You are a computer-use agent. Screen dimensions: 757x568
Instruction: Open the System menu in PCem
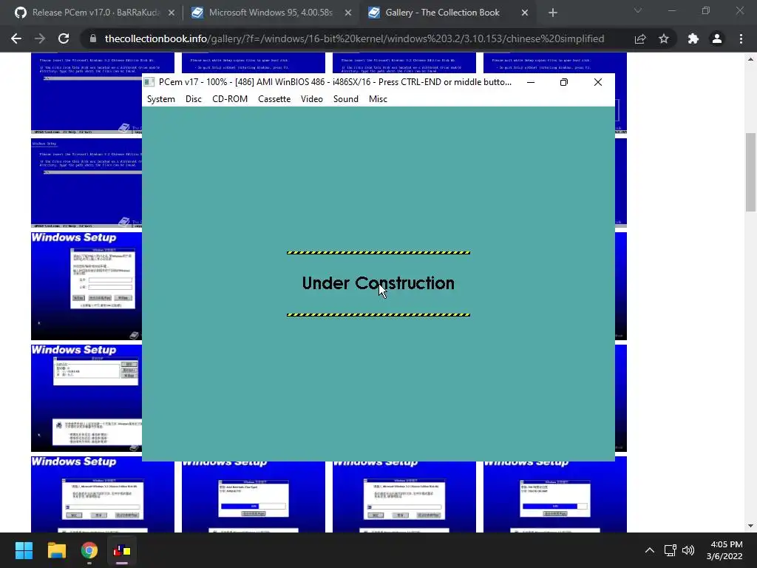[x=160, y=99]
